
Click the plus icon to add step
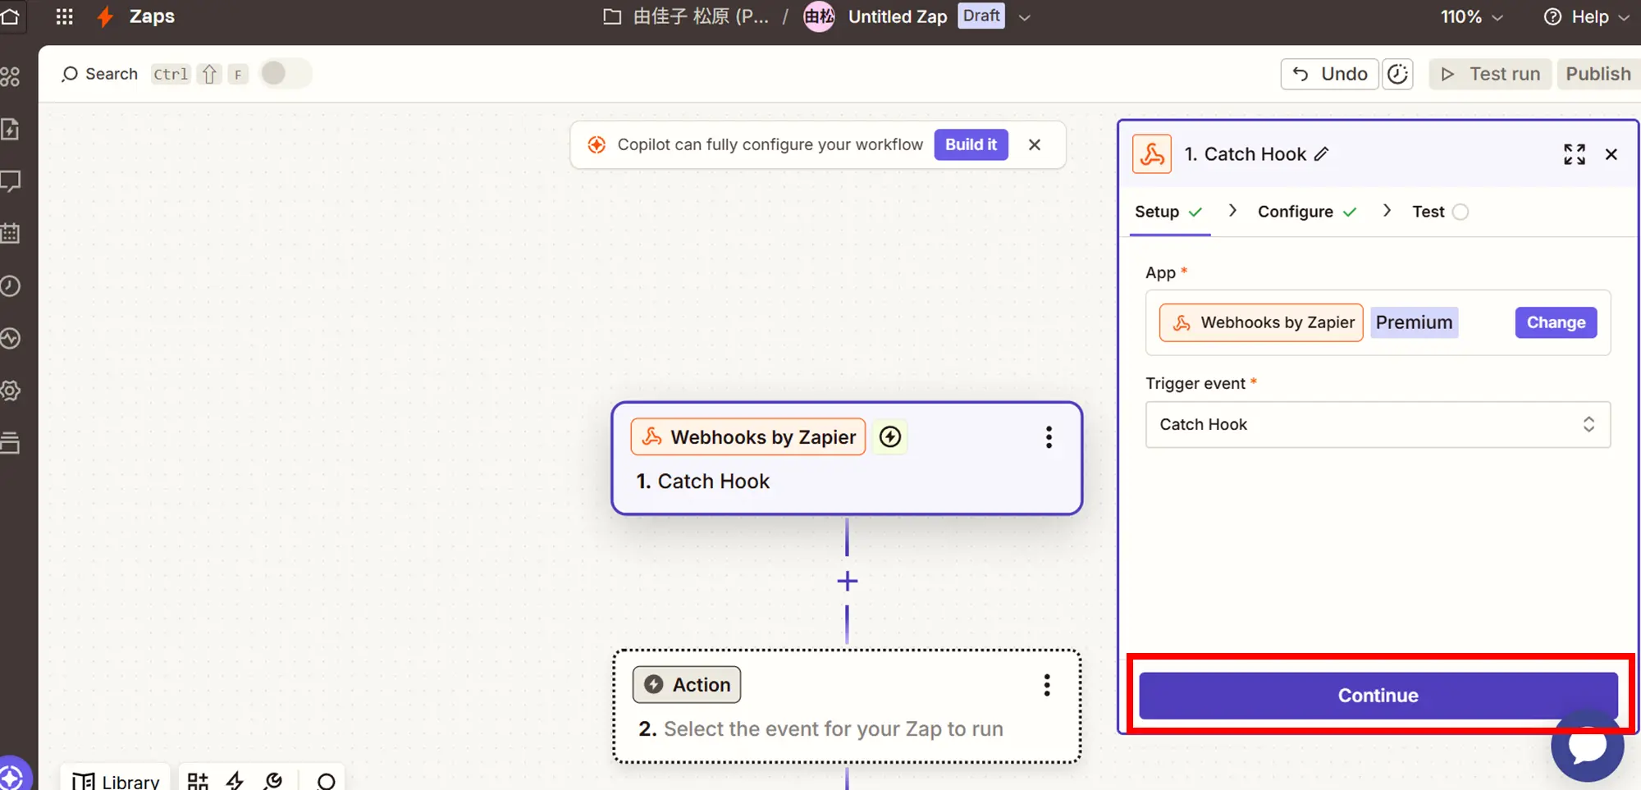pos(847,582)
